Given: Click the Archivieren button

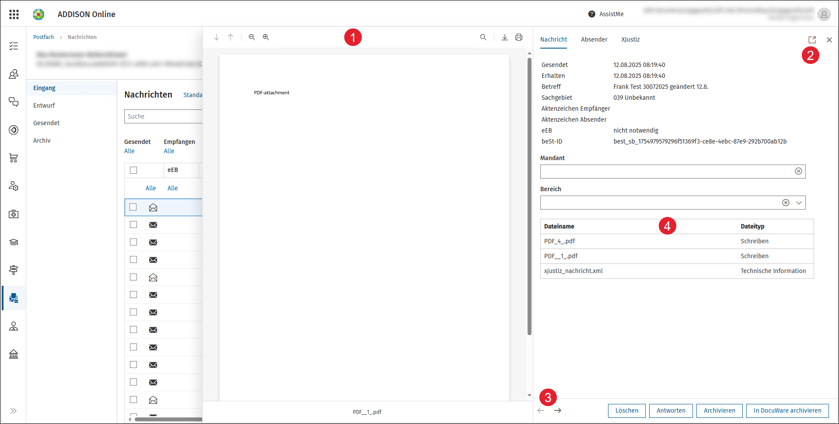Looking at the screenshot, I should [x=719, y=410].
